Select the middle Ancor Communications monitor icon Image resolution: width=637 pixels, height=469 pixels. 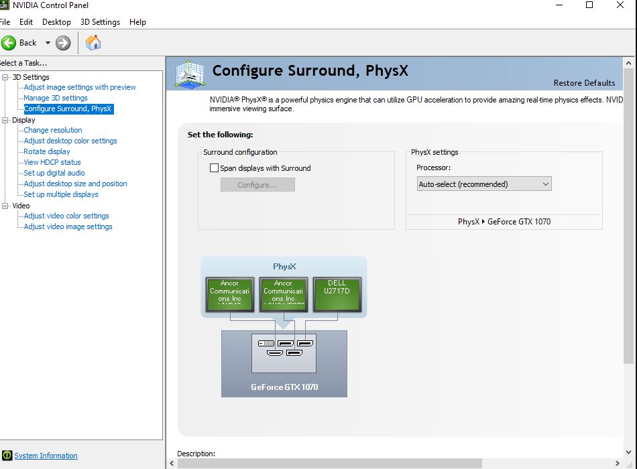pos(283,295)
